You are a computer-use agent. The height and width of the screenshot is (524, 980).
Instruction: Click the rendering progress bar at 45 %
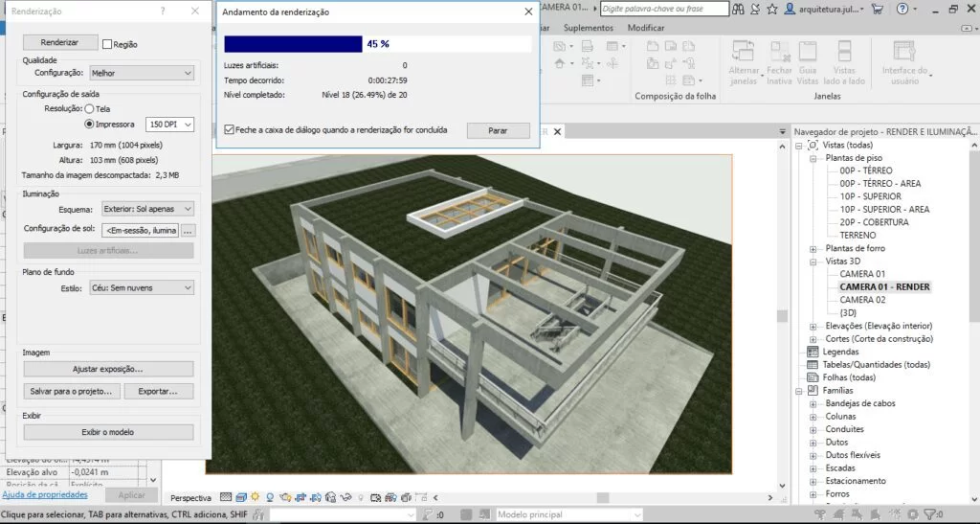(377, 44)
